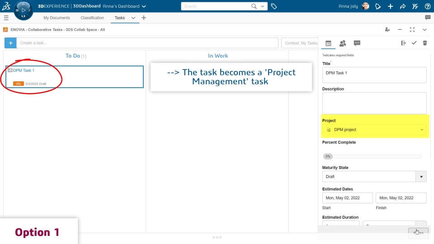Switch to the Classification tab
434x244 pixels.
pyautogui.click(x=92, y=18)
